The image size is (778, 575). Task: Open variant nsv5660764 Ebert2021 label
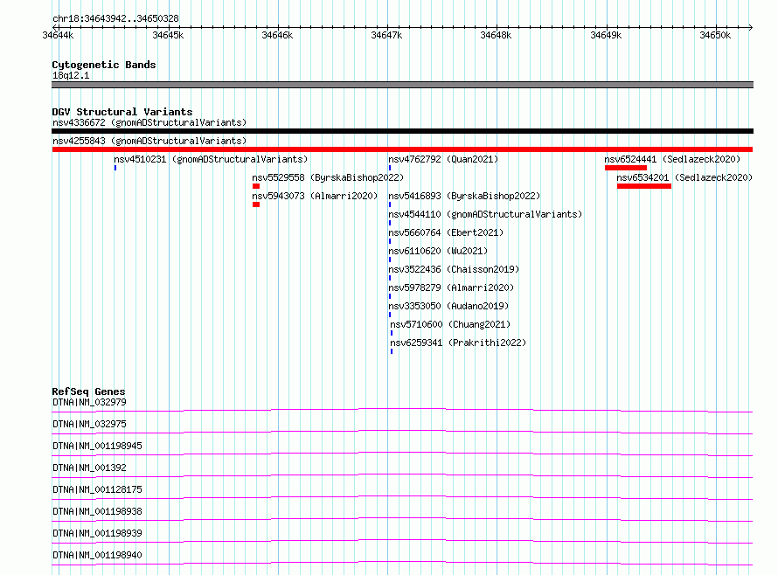pos(446,232)
